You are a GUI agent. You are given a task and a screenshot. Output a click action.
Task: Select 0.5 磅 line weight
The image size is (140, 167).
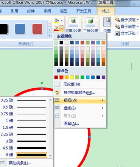click(23, 107)
